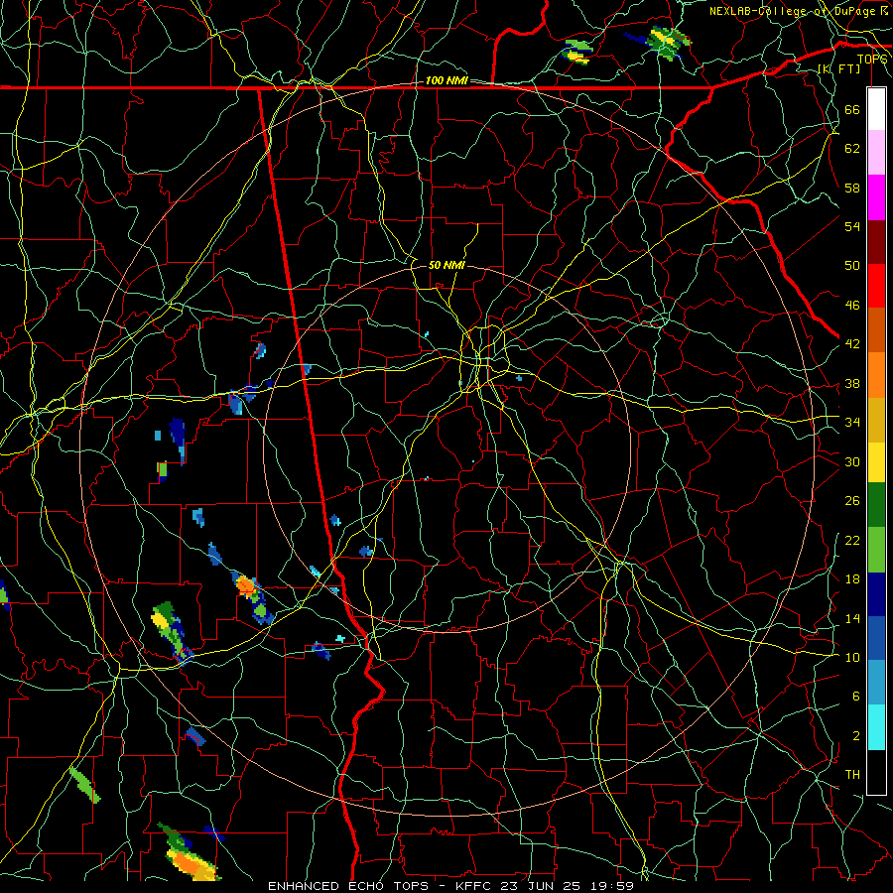Click the NEXLAB-College of DuPage credit text
Image resolution: width=893 pixels, height=893 pixels.
point(799,11)
